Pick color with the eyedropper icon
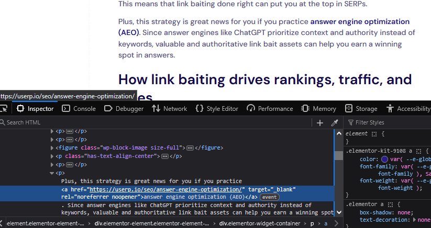Viewport: 431px width, 228px height. (x=335, y=122)
